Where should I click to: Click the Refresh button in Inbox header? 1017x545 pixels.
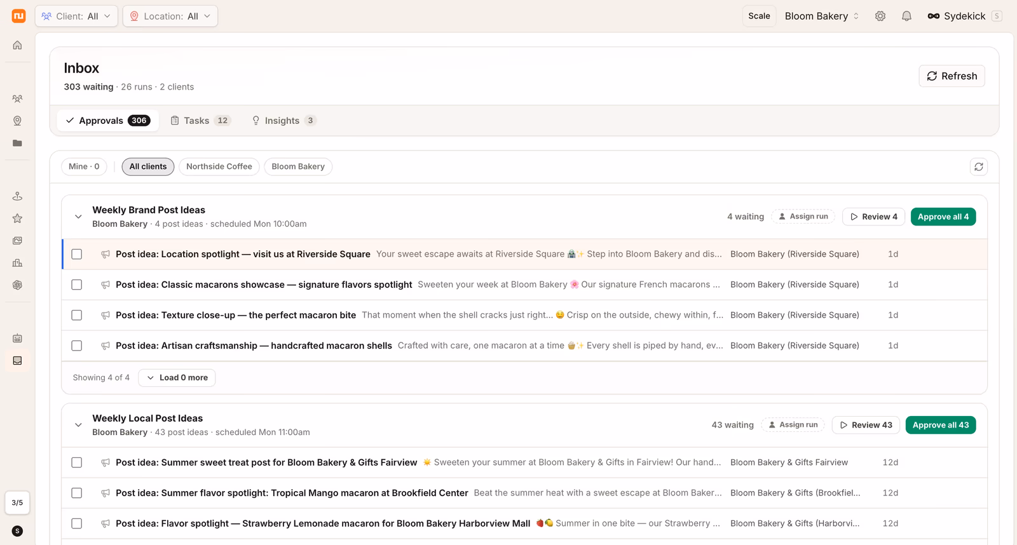pyautogui.click(x=952, y=76)
